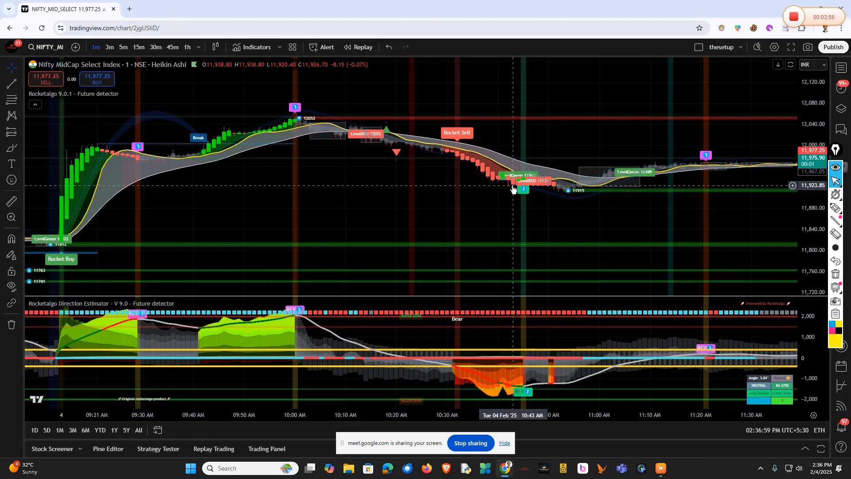This screenshot has height=479, width=851.
Task: Expand the timeframe list next to 1h
Action: point(199,47)
